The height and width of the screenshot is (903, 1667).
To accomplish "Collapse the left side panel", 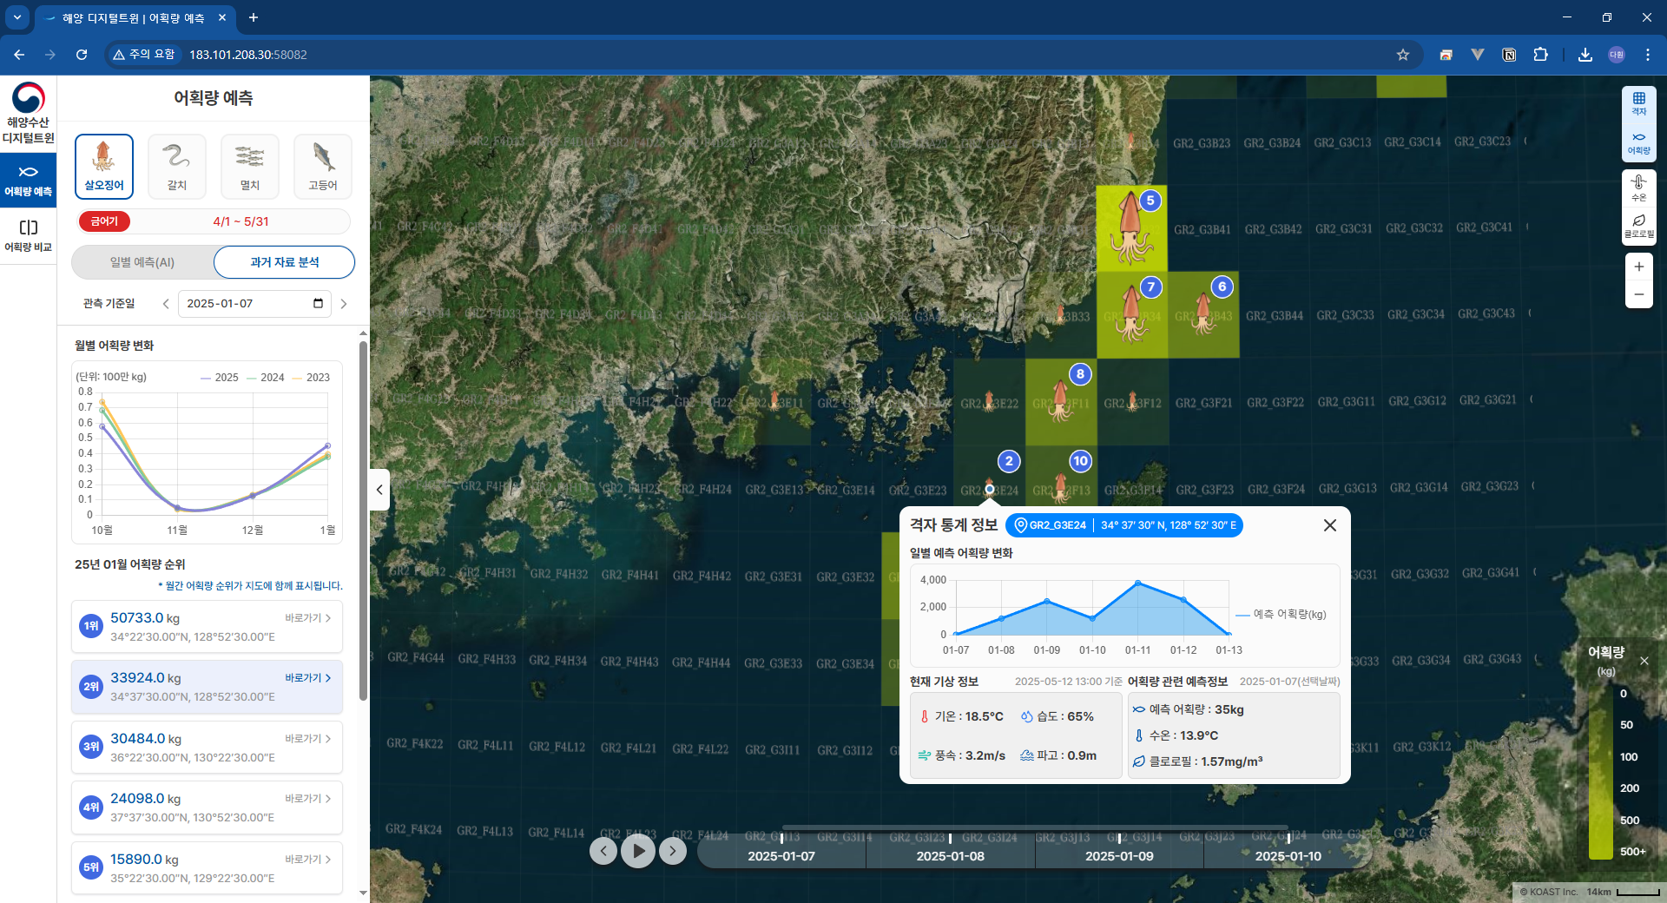I will (x=379, y=490).
